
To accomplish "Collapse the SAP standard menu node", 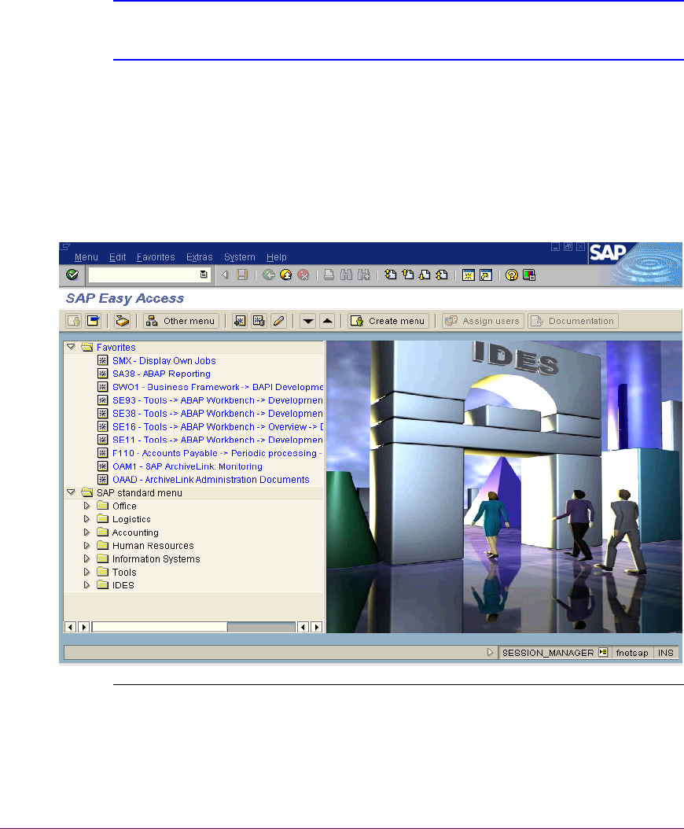I will 71,492.
